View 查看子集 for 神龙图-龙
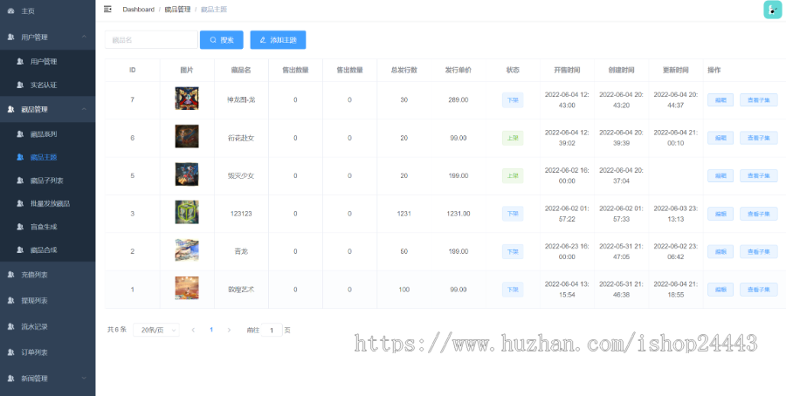 click(758, 100)
